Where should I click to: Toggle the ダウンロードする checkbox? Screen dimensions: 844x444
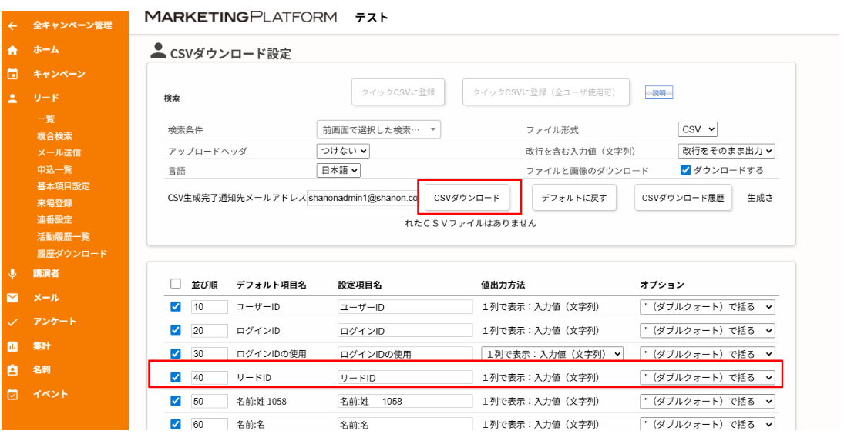point(685,170)
